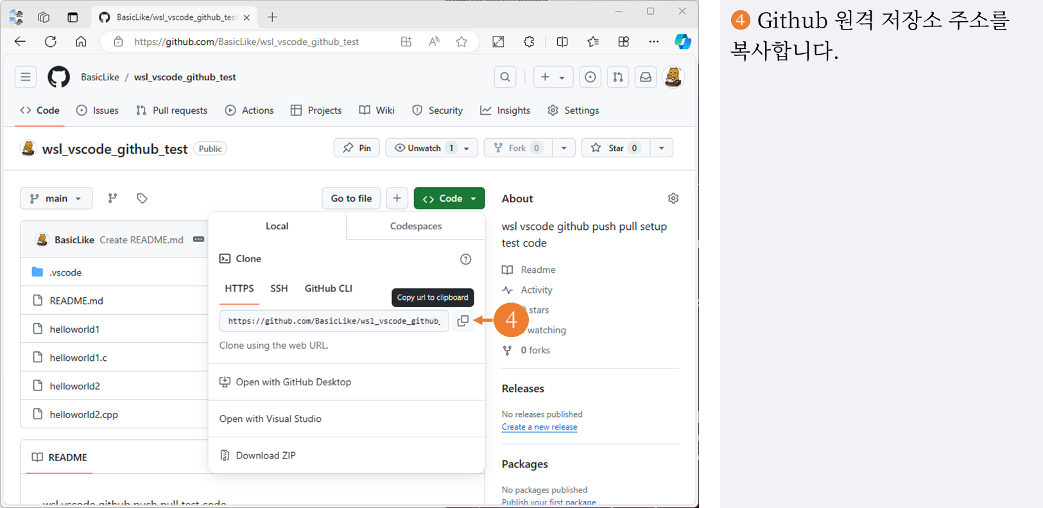Screen dimensions: 1043x508
Task: Select the GitHub CLI clone option
Action: click(x=329, y=288)
